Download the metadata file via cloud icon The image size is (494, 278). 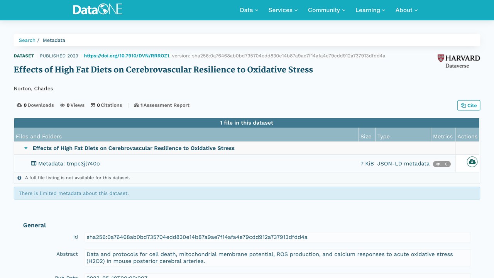(472, 162)
